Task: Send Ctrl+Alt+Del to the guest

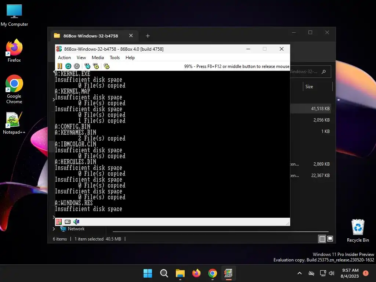Action: tap(87, 66)
